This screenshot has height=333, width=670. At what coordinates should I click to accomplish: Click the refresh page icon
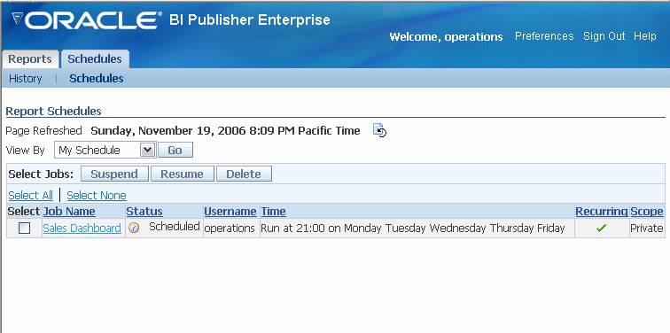[x=379, y=130]
